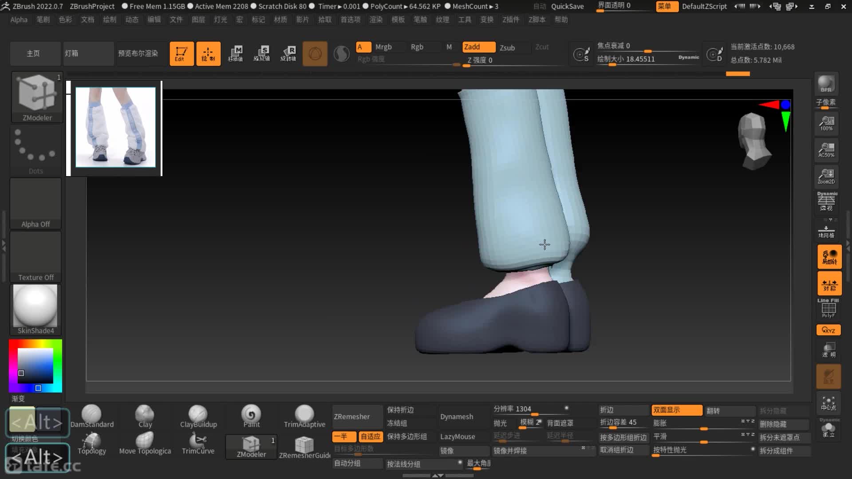Adjust the 焦点衰减 focal shift slider
The width and height of the screenshot is (852, 479).
648,46
